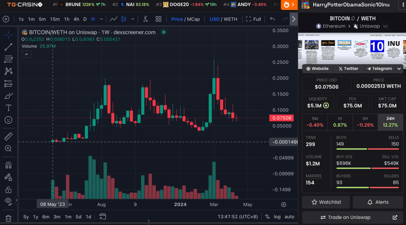Select the ruler measure tool

click(x=8, y=136)
